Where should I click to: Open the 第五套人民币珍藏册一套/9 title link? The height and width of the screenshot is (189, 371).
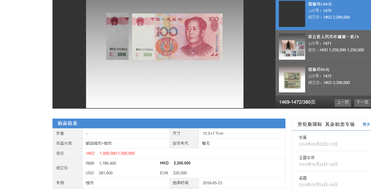333,37
